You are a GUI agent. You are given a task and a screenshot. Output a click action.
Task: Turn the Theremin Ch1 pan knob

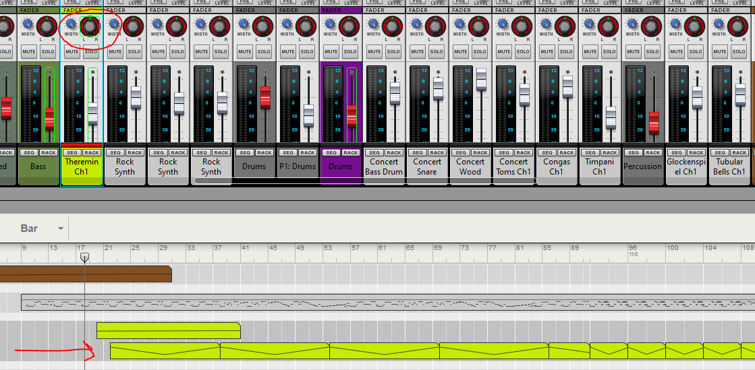[x=90, y=27]
